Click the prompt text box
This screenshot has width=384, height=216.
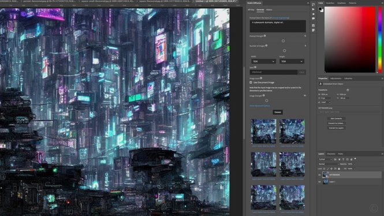278,26
